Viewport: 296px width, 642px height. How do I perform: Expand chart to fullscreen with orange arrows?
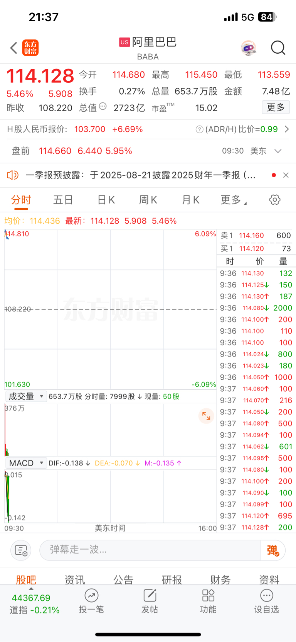pos(206,416)
